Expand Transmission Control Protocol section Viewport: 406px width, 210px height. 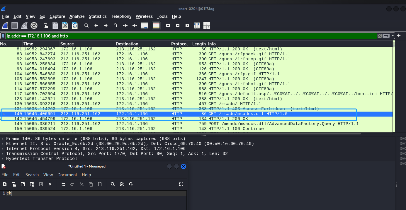[3, 154]
